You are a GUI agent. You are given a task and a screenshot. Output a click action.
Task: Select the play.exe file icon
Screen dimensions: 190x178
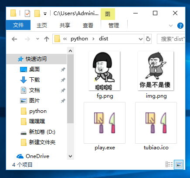click(x=105, y=123)
